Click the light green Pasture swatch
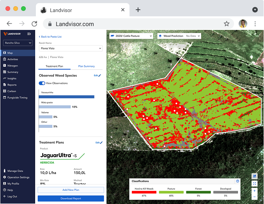The width and height of the screenshot is (264, 204). 171,192
